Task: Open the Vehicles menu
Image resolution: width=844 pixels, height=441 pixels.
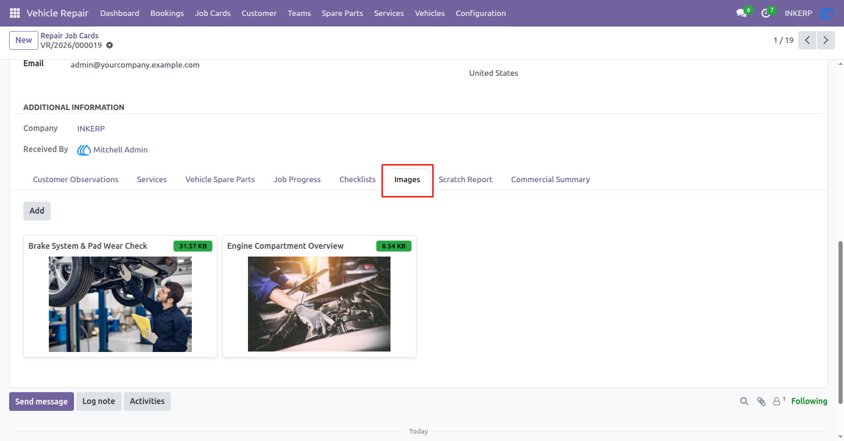Action: pyautogui.click(x=430, y=13)
